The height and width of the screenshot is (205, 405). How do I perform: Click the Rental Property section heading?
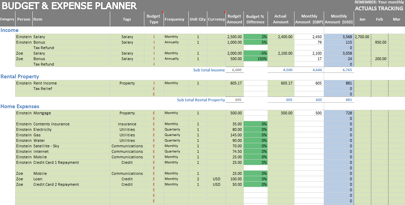(x=20, y=77)
